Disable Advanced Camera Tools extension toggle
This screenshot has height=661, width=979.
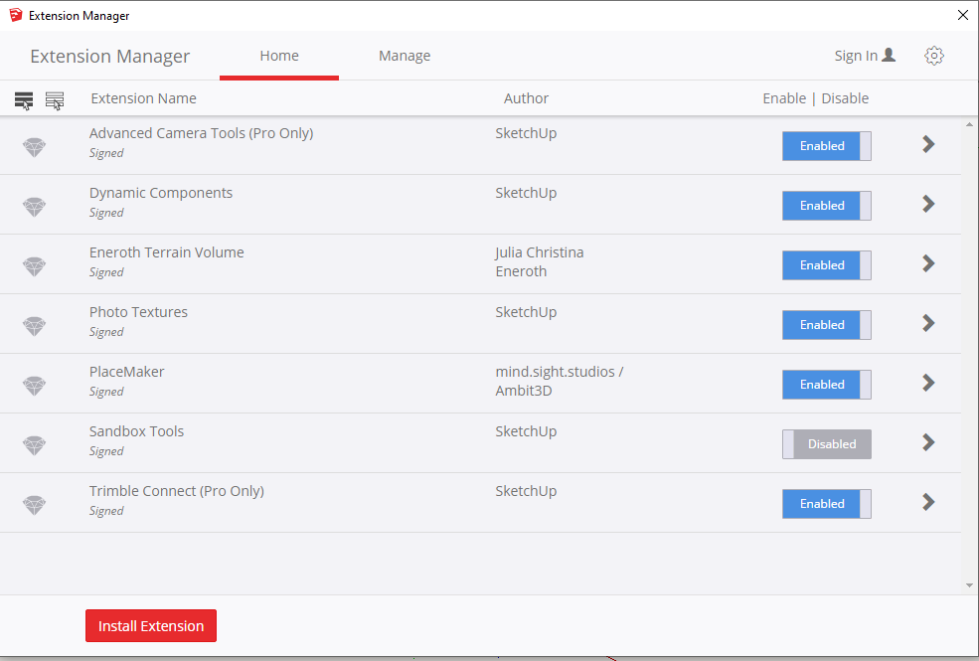tap(827, 146)
